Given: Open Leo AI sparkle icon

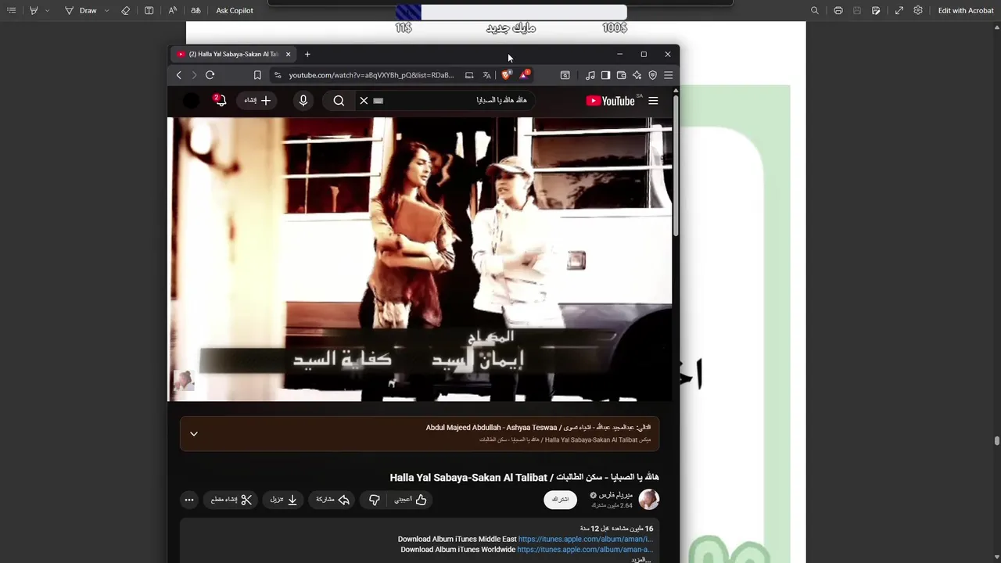Looking at the screenshot, I should click(x=637, y=75).
